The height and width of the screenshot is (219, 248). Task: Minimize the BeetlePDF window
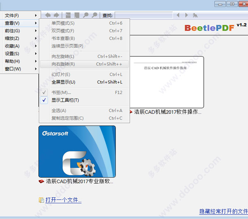(x=220, y=4)
